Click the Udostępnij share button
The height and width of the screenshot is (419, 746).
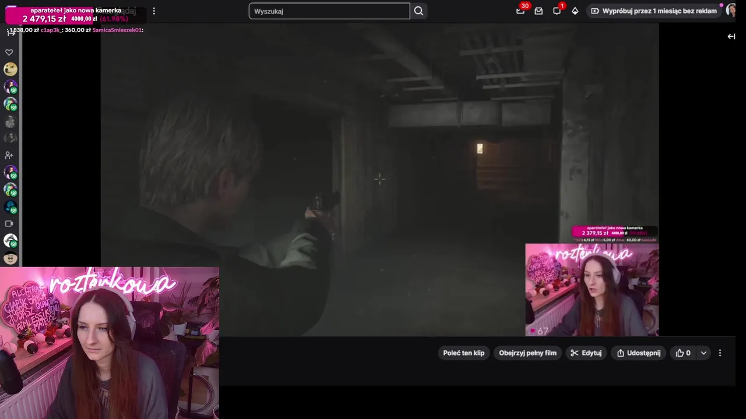point(638,353)
